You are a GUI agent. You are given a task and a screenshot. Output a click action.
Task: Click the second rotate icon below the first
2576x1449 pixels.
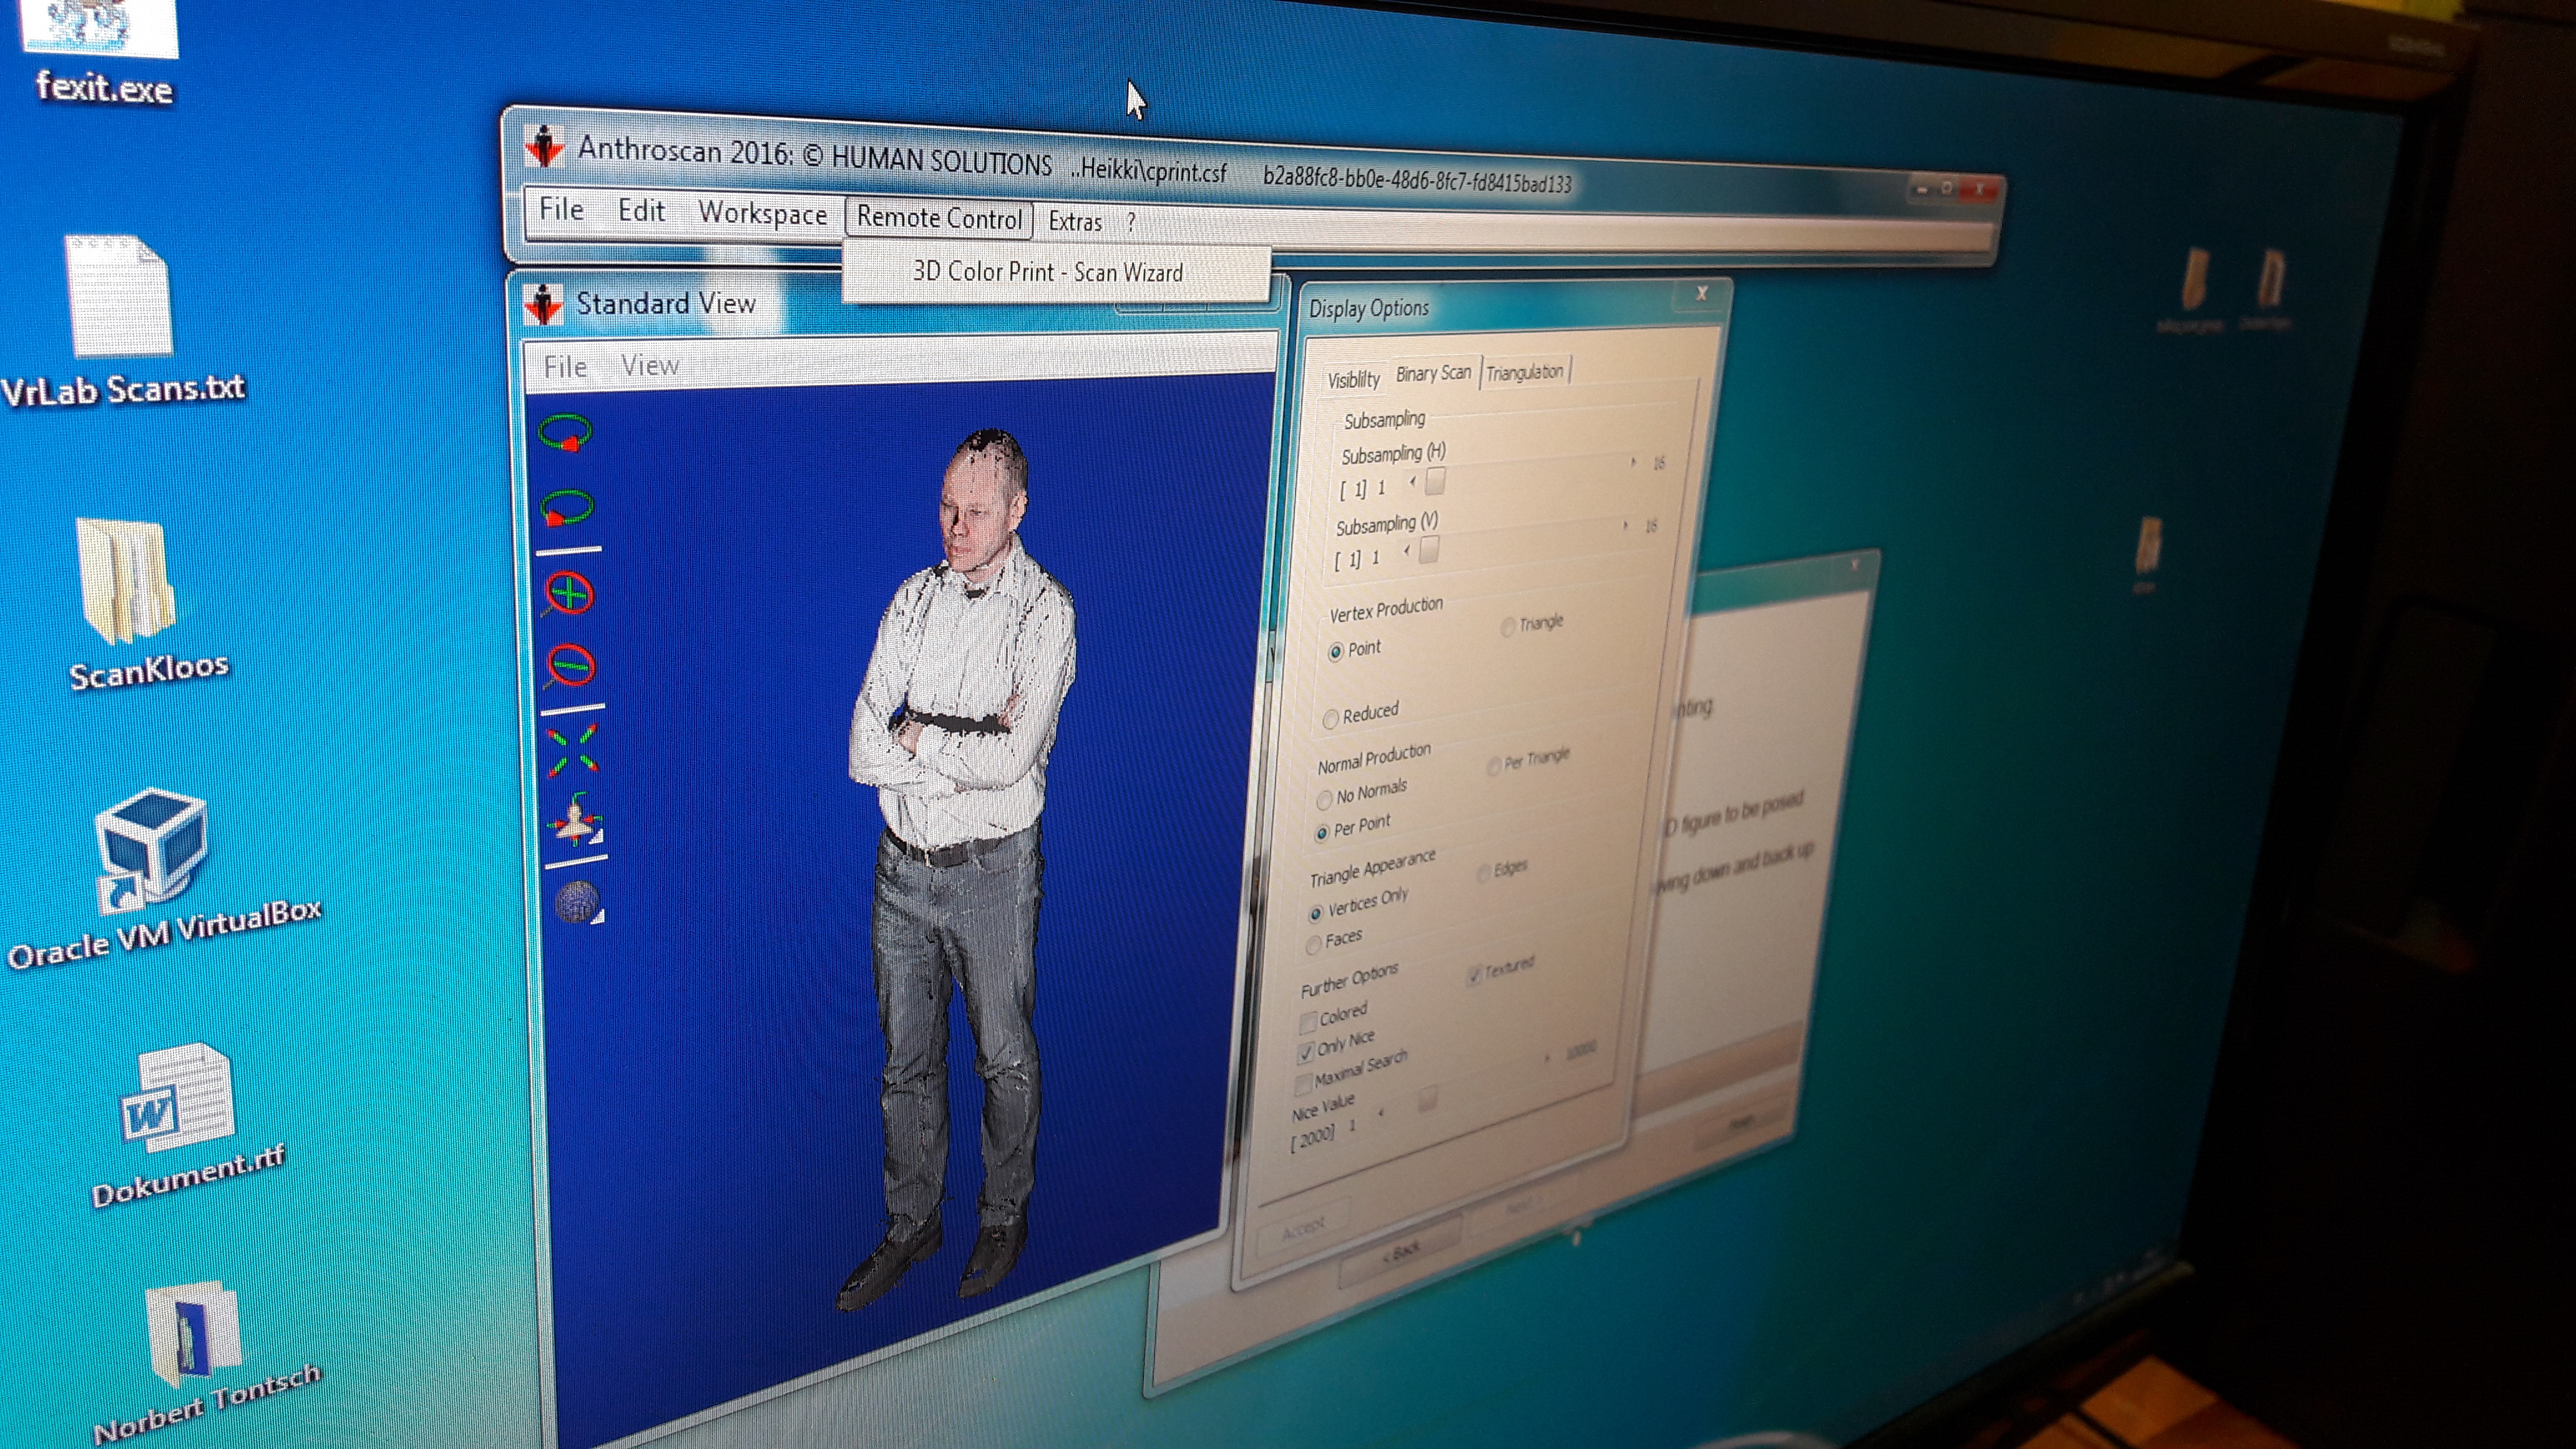point(567,508)
